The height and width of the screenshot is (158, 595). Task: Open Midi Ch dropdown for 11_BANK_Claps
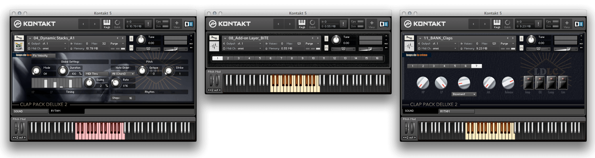(437, 49)
